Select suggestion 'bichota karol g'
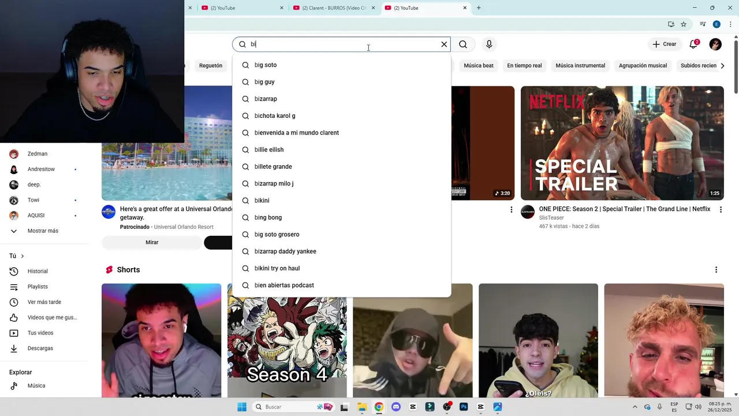Viewport: 739px width, 416px height. click(x=341, y=116)
